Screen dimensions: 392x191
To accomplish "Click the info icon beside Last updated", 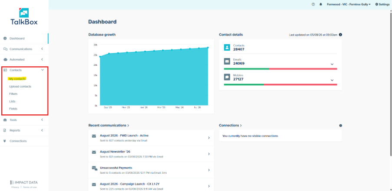I will click(x=340, y=35).
